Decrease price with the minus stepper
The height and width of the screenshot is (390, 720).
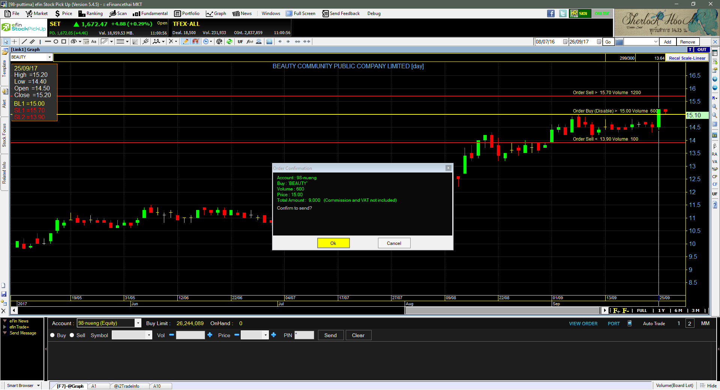click(237, 335)
